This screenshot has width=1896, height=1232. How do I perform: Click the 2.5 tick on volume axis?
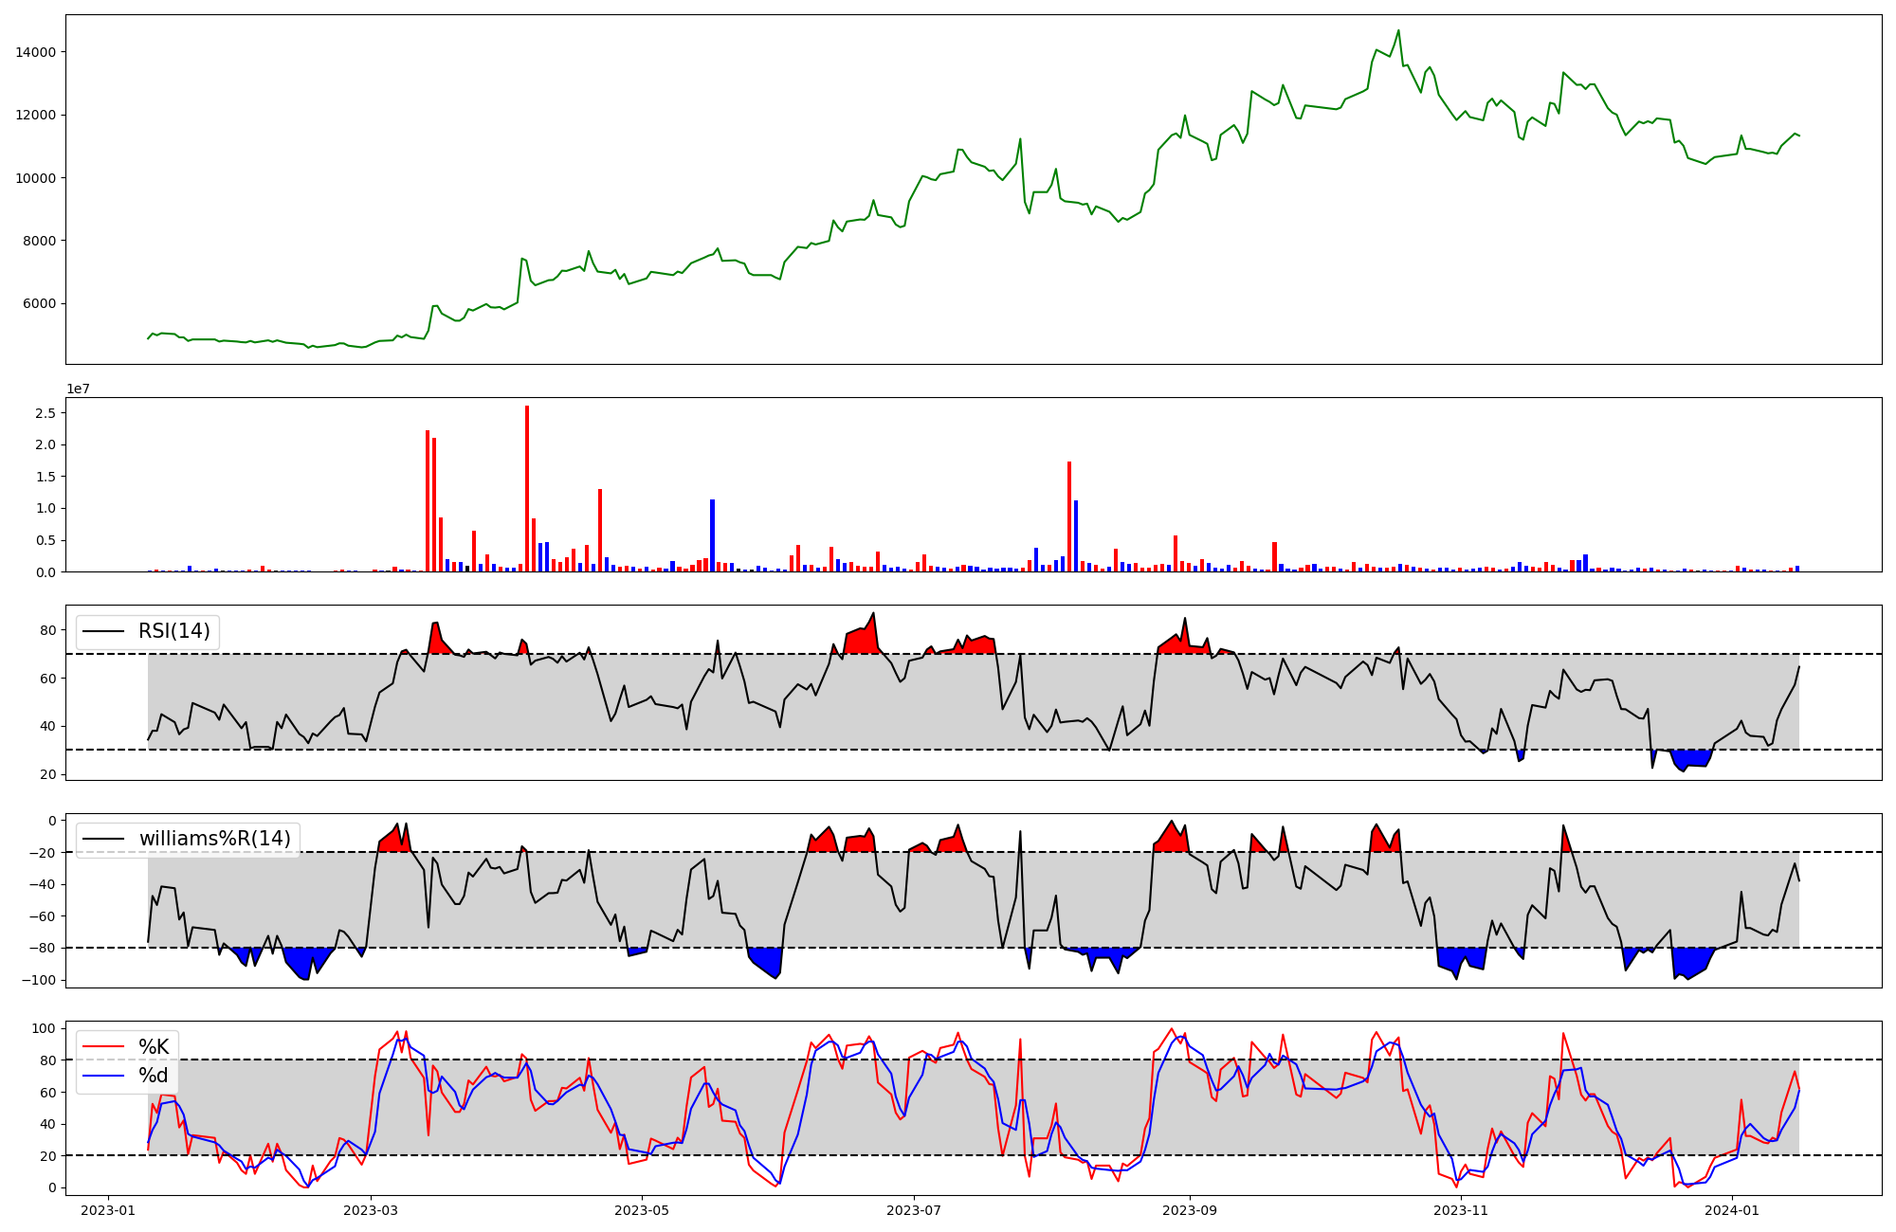coord(45,413)
